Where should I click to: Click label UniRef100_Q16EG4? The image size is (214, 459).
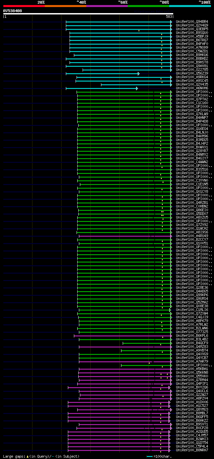(192, 129)
